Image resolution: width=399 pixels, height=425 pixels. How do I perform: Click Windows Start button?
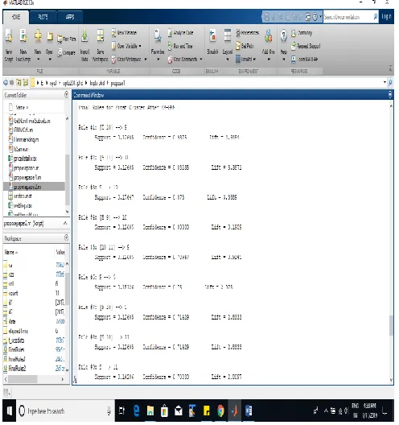coord(9,411)
